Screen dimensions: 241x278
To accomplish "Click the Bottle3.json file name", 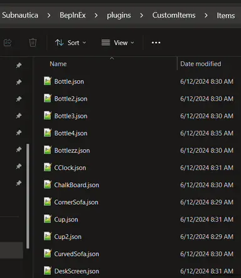I will (x=71, y=116).
